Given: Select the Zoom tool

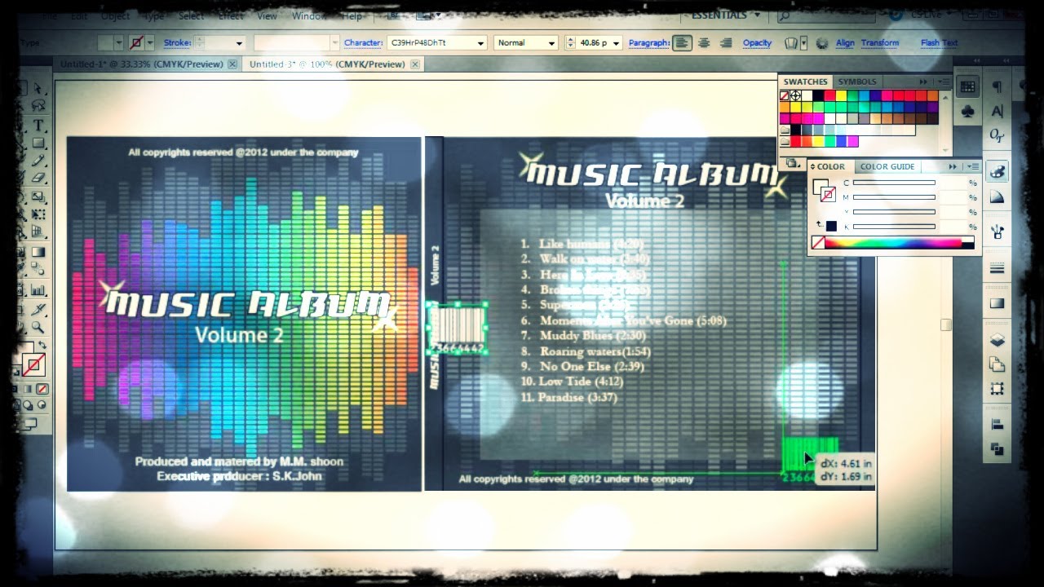Looking at the screenshot, I should pyautogui.click(x=38, y=326).
